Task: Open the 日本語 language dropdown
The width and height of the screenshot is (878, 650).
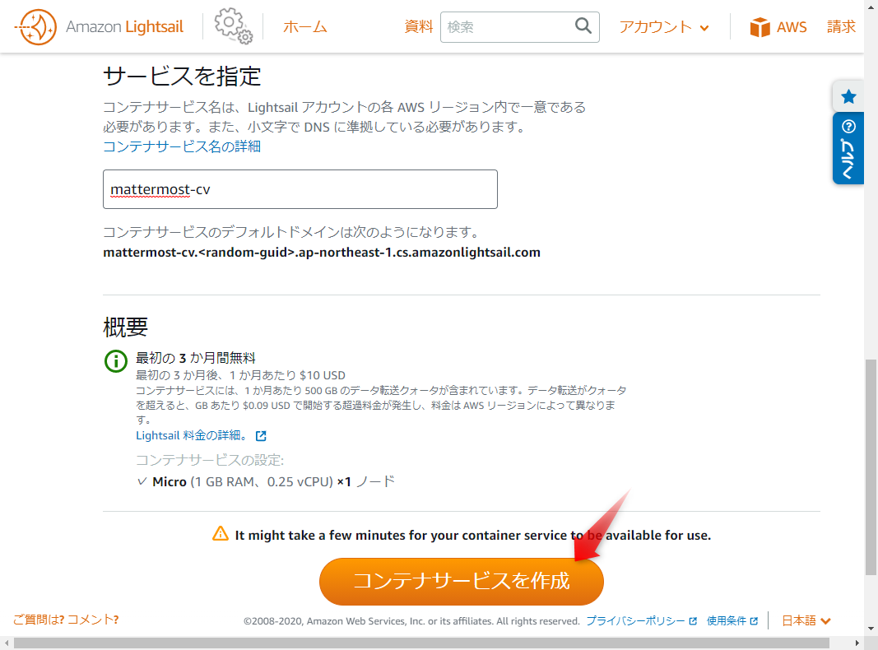Action: (806, 620)
